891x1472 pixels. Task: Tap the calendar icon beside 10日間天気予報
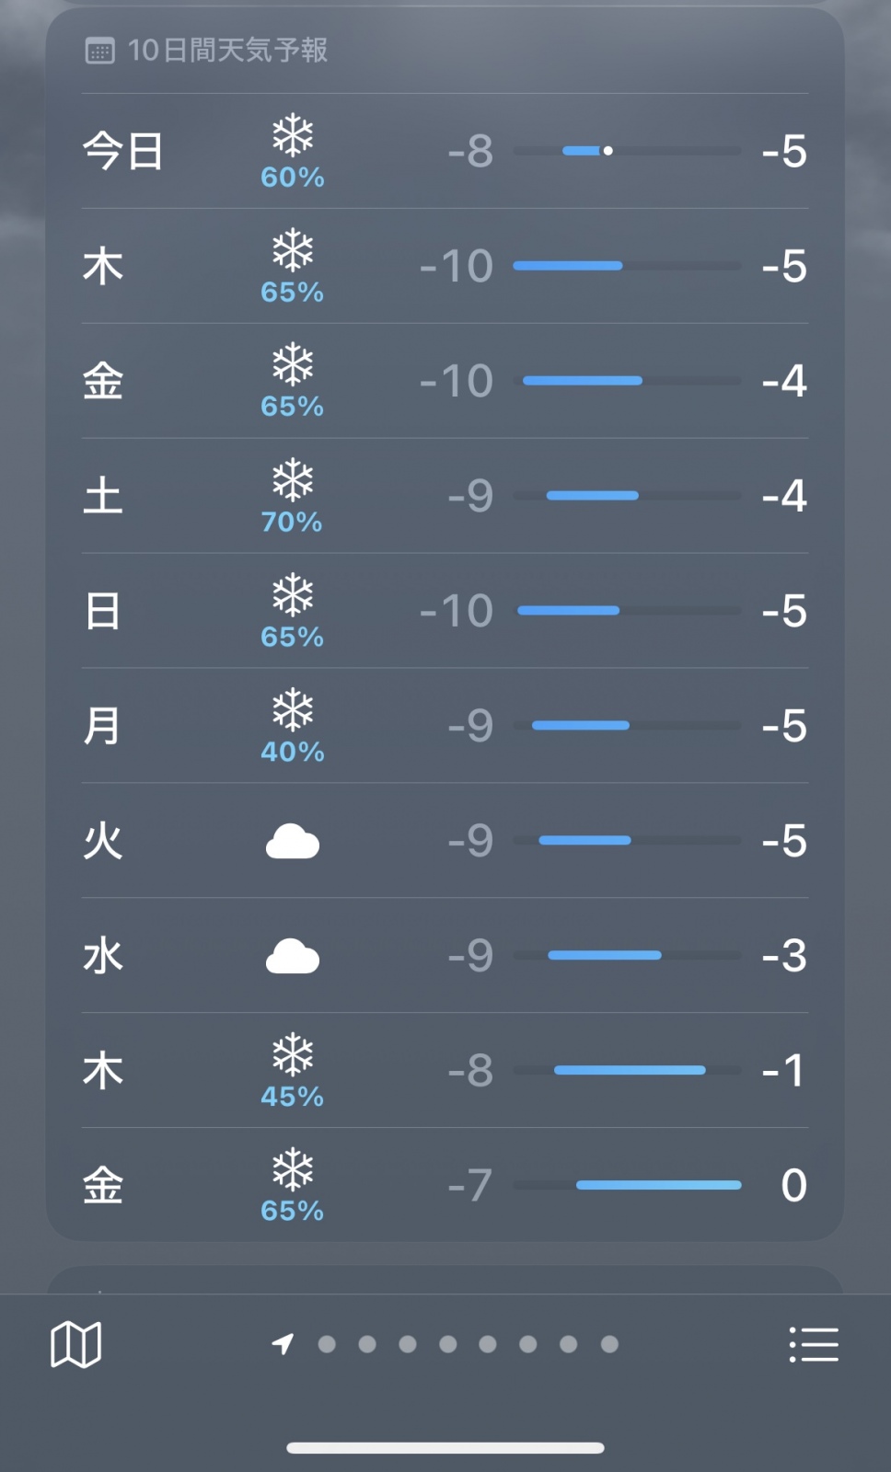tap(99, 51)
